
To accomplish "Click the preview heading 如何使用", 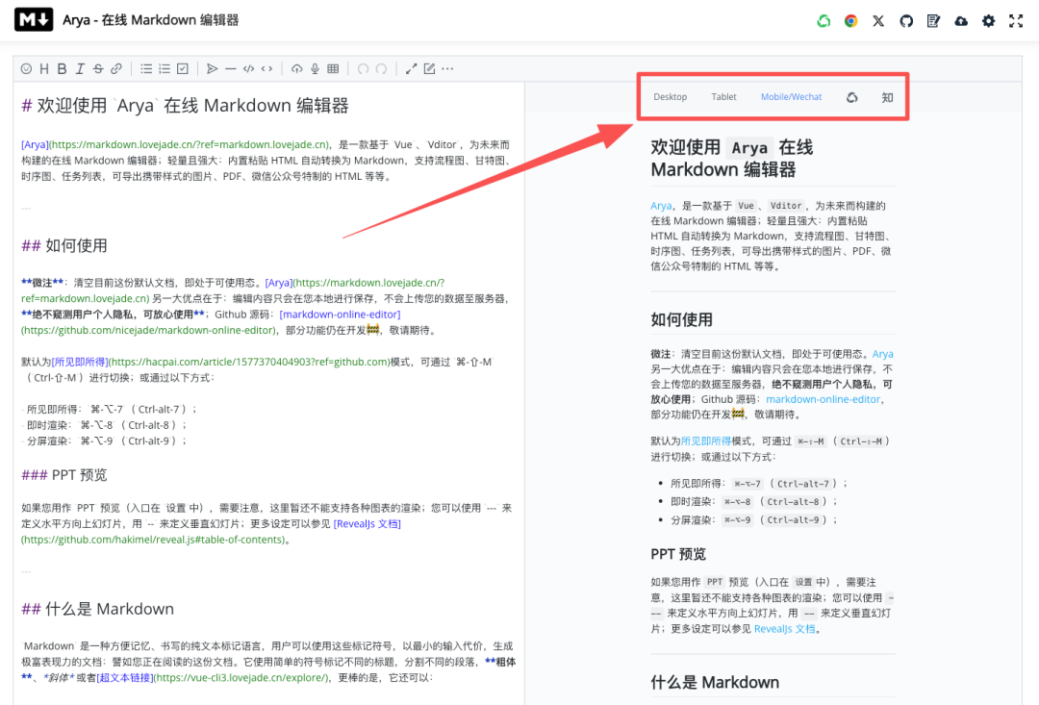I will tap(681, 319).
